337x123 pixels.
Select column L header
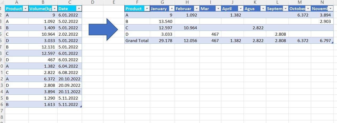pos(277,2)
